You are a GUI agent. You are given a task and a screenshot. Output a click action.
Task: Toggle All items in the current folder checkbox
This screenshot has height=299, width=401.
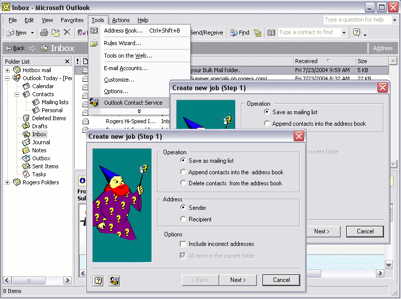coord(183,255)
